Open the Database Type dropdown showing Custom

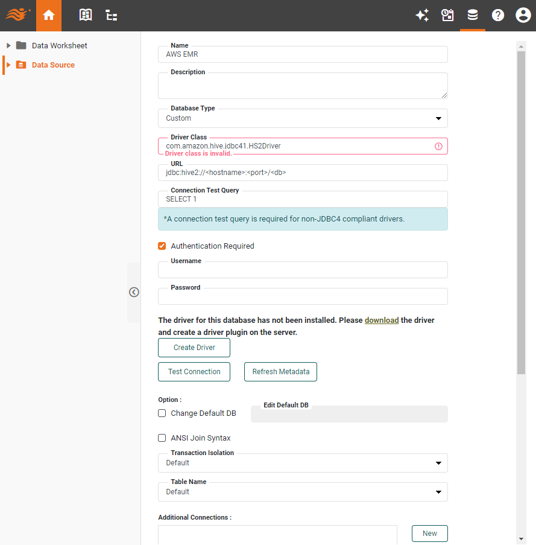(438, 118)
